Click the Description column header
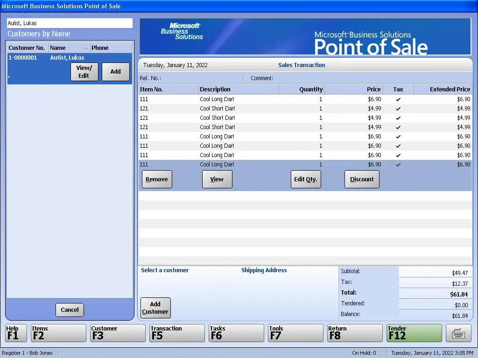The width and height of the screenshot is (478, 358). click(x=239, y=89)
